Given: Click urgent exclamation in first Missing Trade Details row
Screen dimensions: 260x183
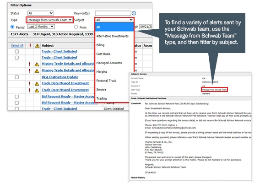Looking at the screenshot, I should [x=30, y=64].
